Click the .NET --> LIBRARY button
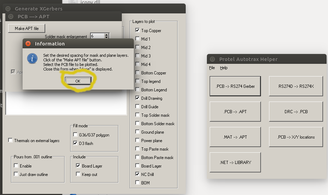The image size is (328, 195). 235,163
